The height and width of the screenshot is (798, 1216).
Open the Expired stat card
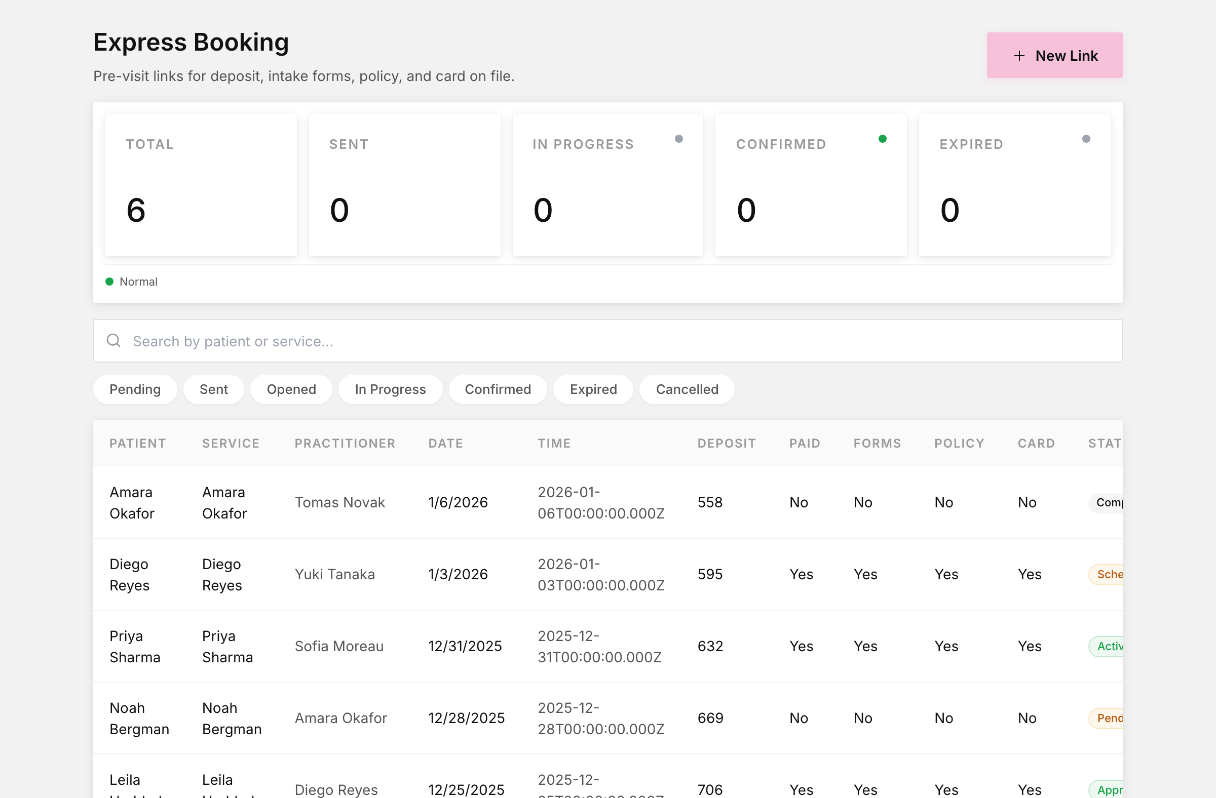click(1014, 185)
